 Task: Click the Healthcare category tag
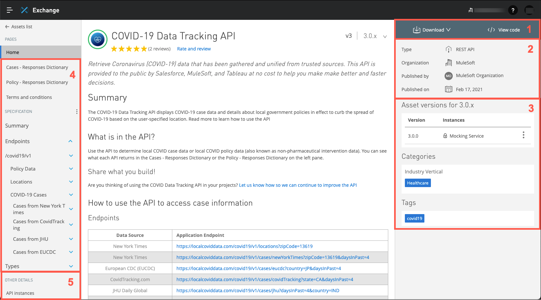click(418, 183)
